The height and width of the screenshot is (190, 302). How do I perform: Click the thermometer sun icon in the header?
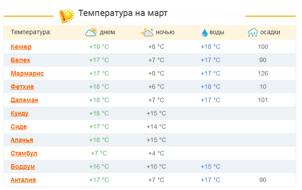(x=67, y=15)
